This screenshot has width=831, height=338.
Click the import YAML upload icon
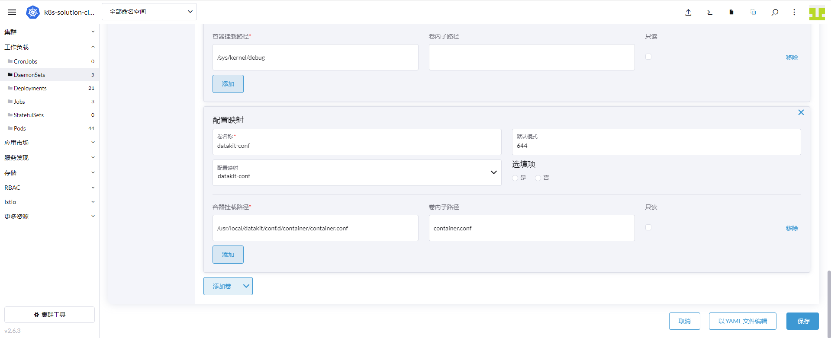pyautogui.click(x=688, y=12)
